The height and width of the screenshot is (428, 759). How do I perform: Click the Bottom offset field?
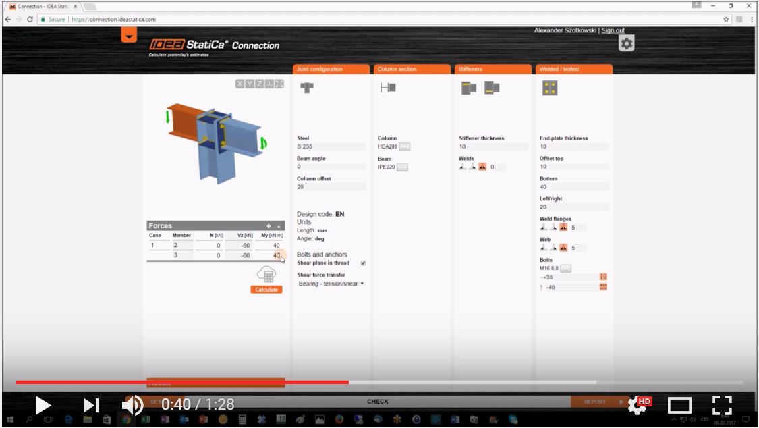(x=574, y=187)
